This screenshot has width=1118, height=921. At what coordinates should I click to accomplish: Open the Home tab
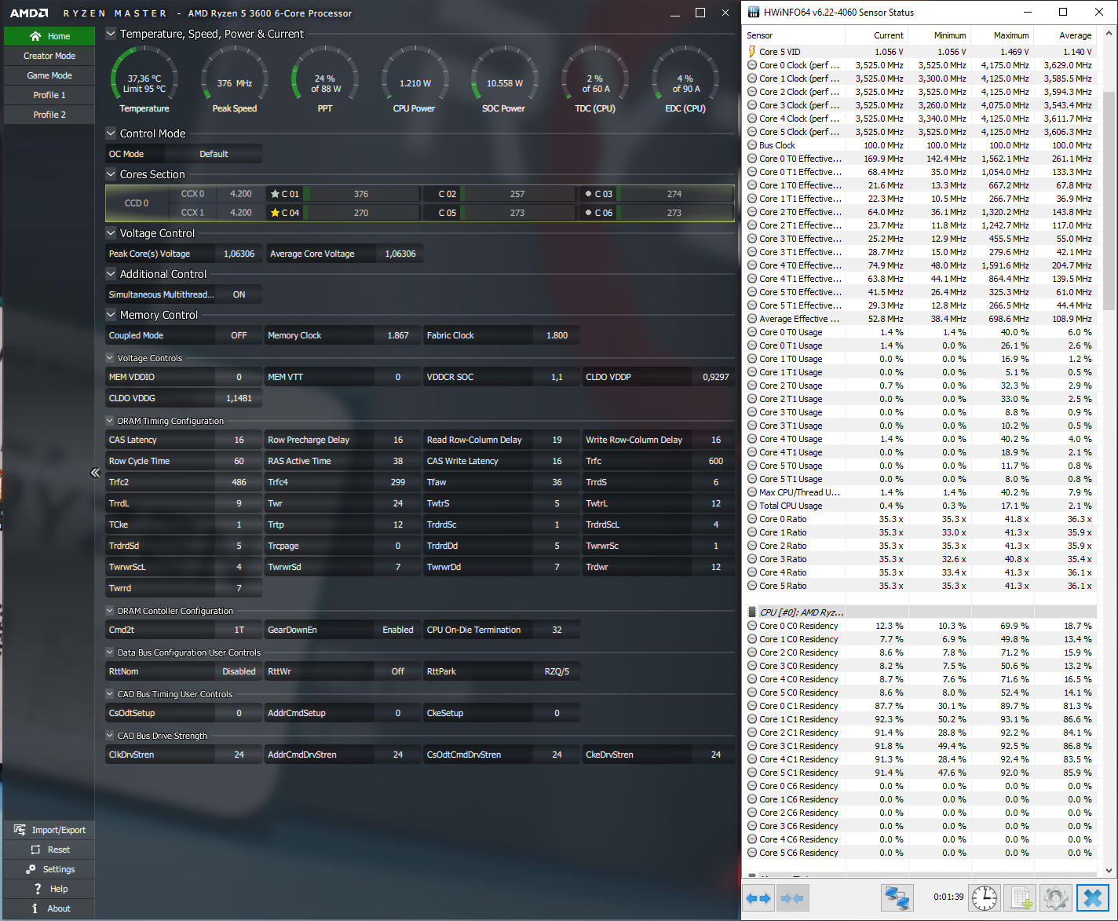(49, 36)
